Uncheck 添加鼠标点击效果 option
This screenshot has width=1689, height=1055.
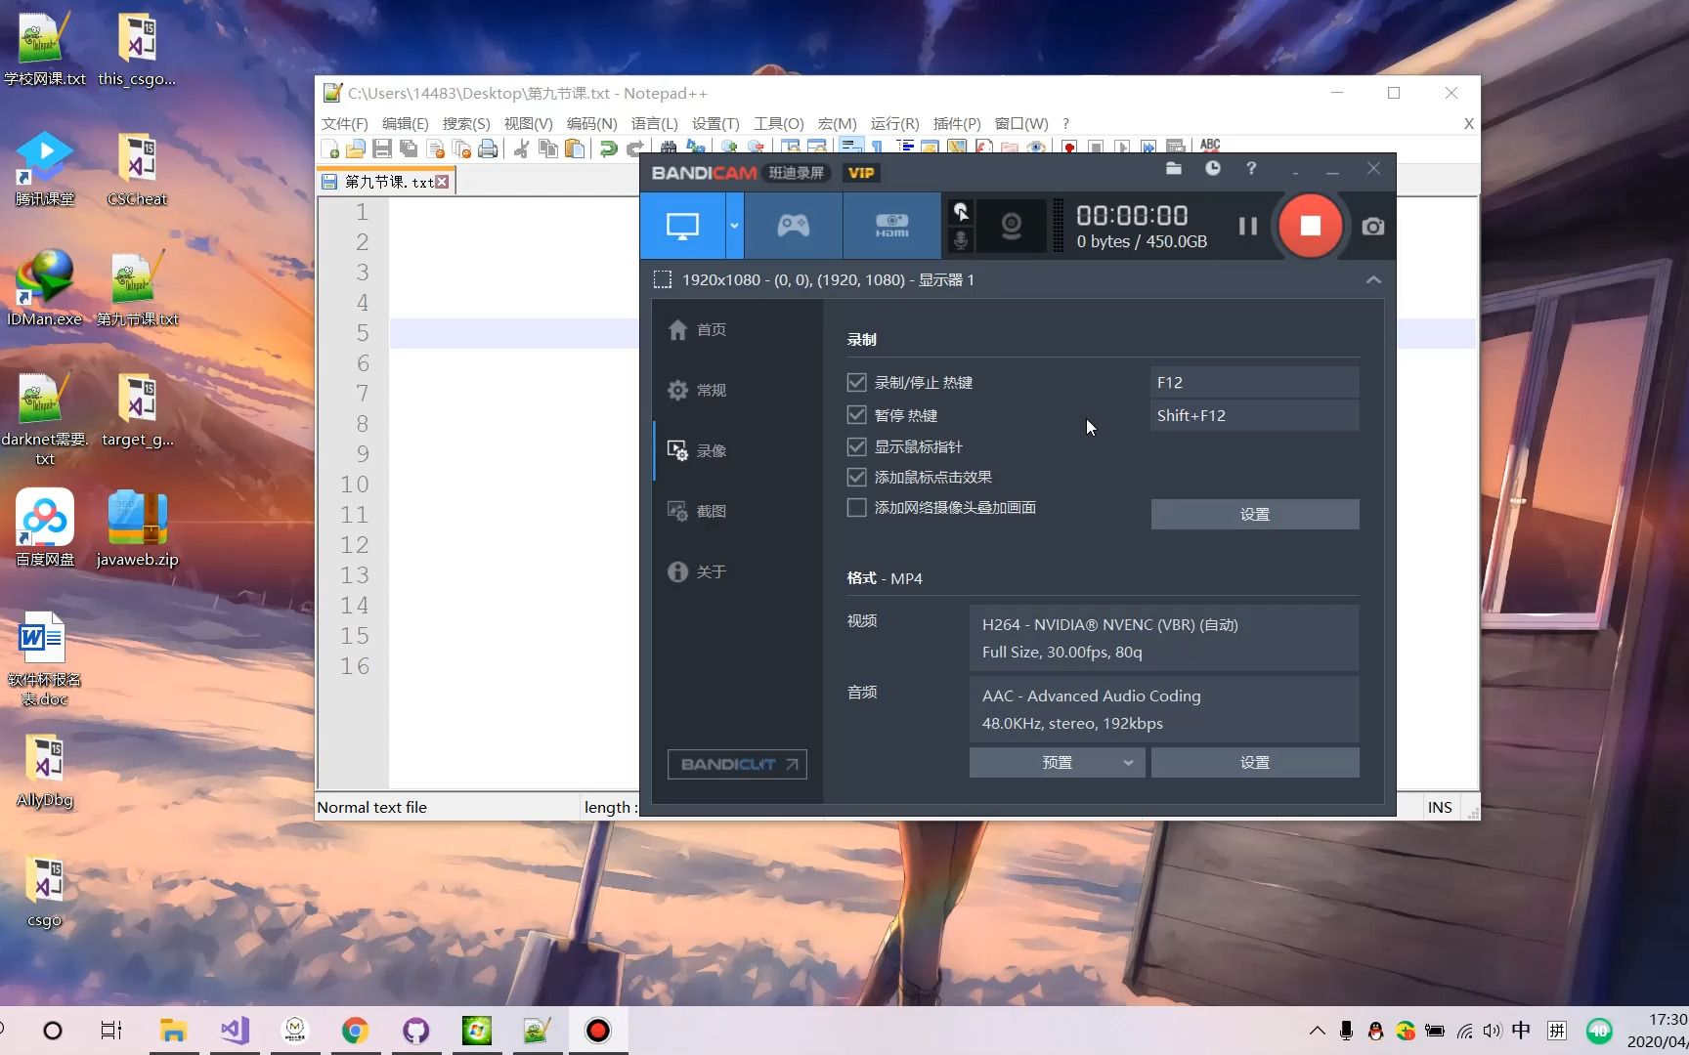[856, 477]
